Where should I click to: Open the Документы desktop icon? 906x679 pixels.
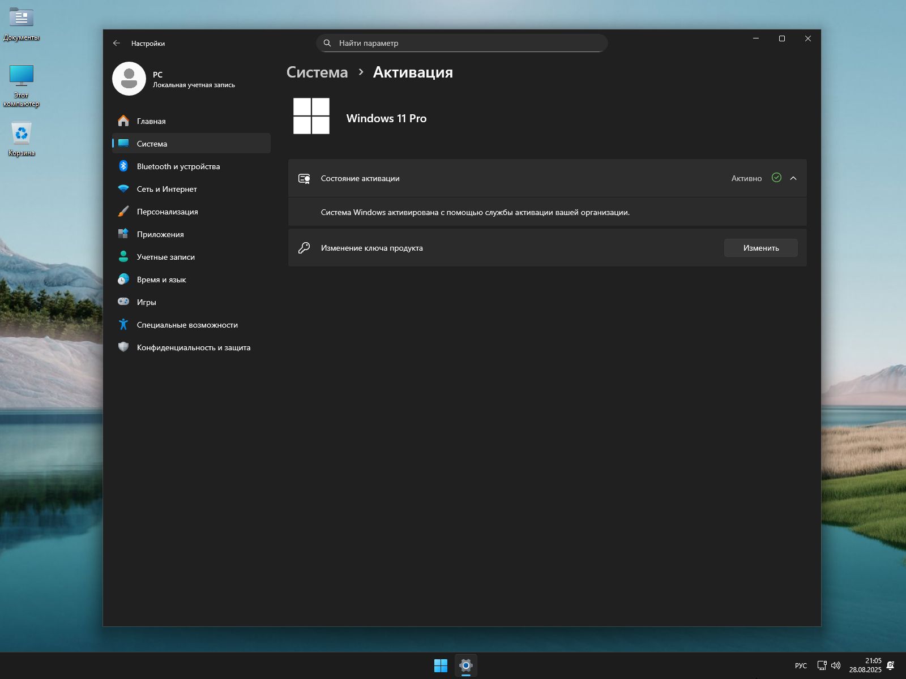(x=22, y=24)
